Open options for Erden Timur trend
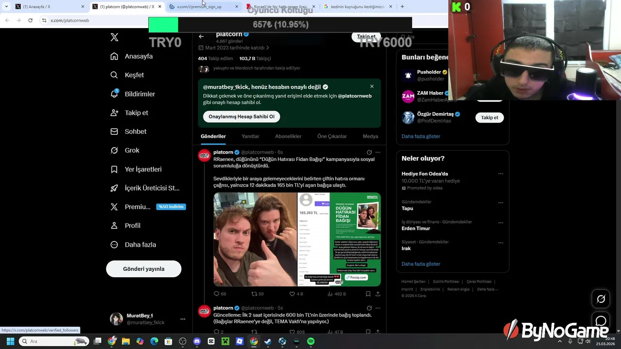 click(501, 222)
